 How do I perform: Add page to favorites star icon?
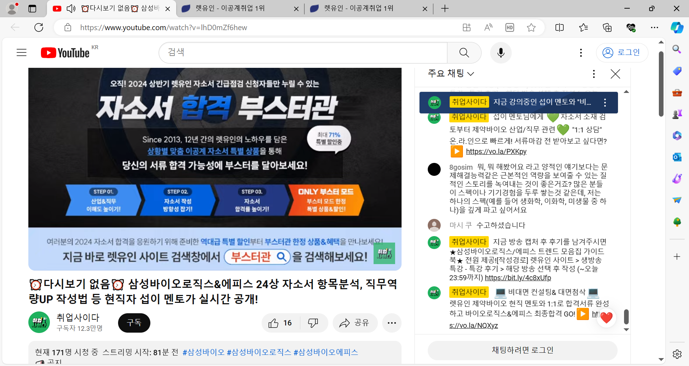[x=531, y=28]
